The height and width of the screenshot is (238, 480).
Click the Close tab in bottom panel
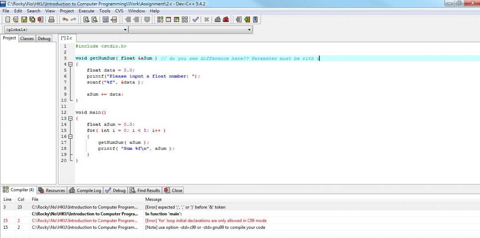[173, 190]
